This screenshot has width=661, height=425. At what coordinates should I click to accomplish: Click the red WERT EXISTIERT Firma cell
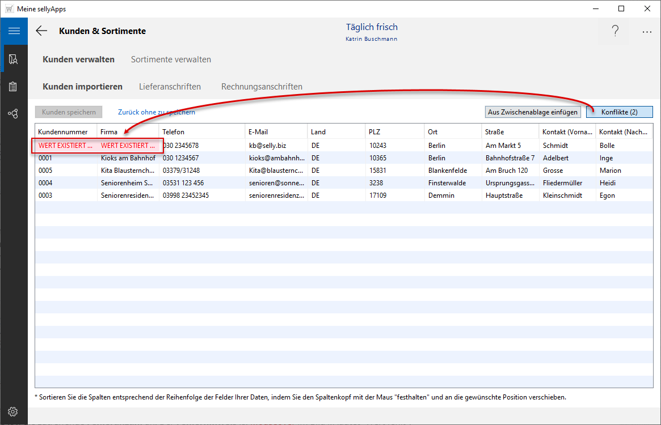coord(128,146)
